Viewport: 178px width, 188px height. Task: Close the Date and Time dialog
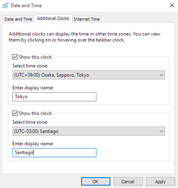172,5
